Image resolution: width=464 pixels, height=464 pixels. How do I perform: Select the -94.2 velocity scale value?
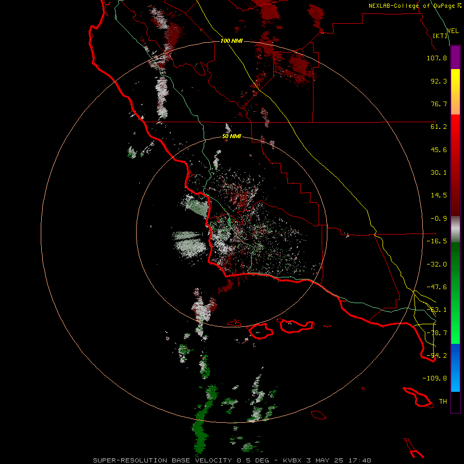coord(437,356)
